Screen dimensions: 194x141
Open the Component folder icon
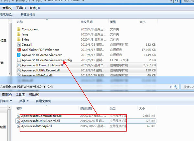tap(19, 29)
